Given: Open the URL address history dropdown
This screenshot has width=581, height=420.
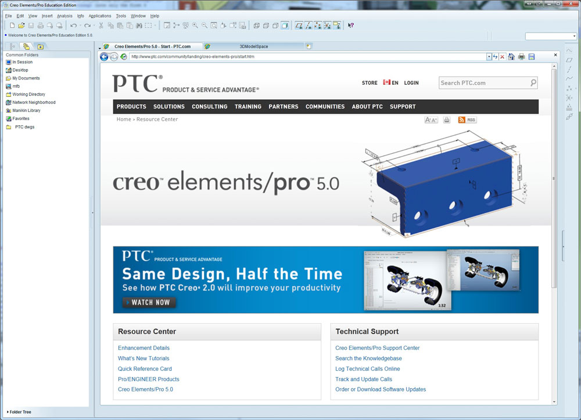Looking at the screenshot, I should point(489,57).
